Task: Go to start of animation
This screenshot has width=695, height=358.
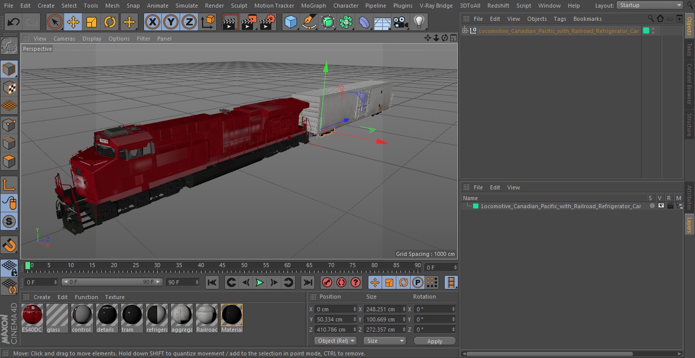Action: point(212,282)
